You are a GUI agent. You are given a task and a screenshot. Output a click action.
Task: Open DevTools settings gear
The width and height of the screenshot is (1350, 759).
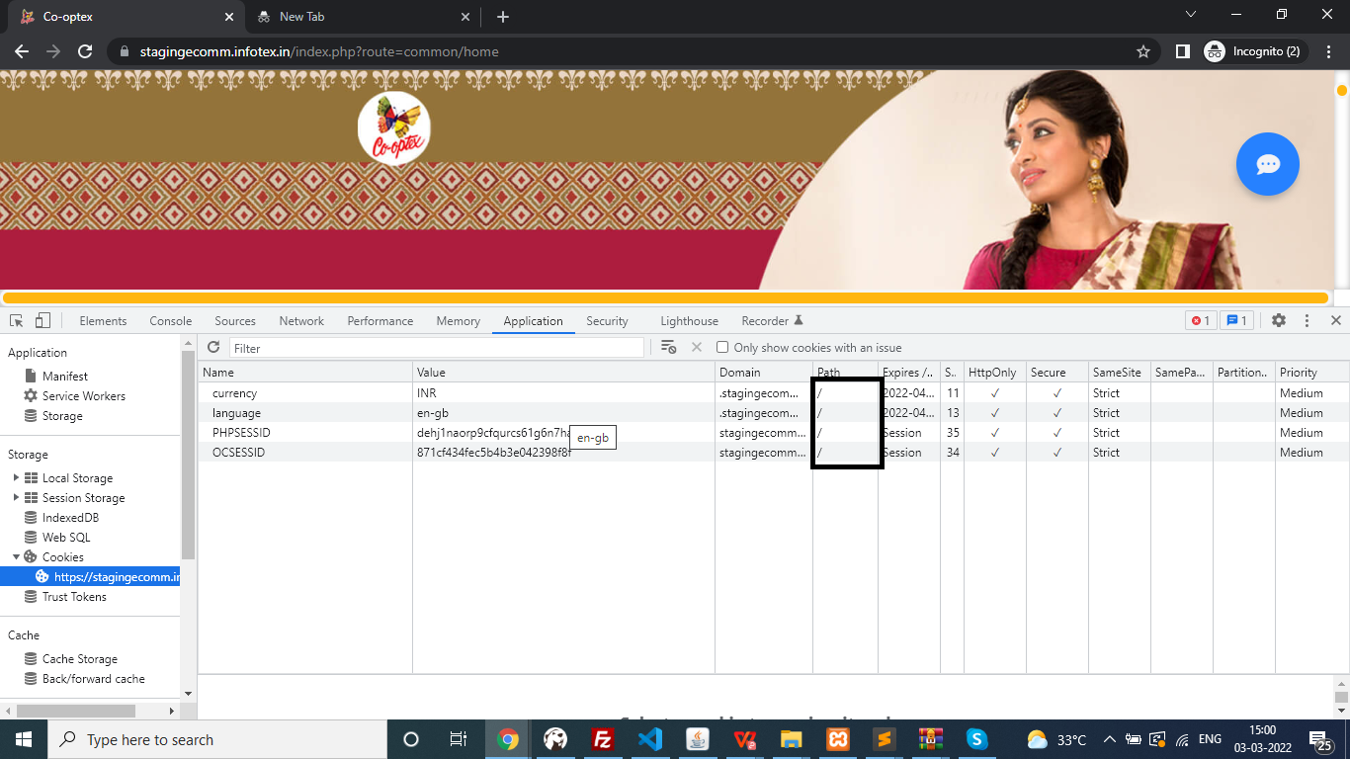pyautogui.click(x=1278, y=320)
